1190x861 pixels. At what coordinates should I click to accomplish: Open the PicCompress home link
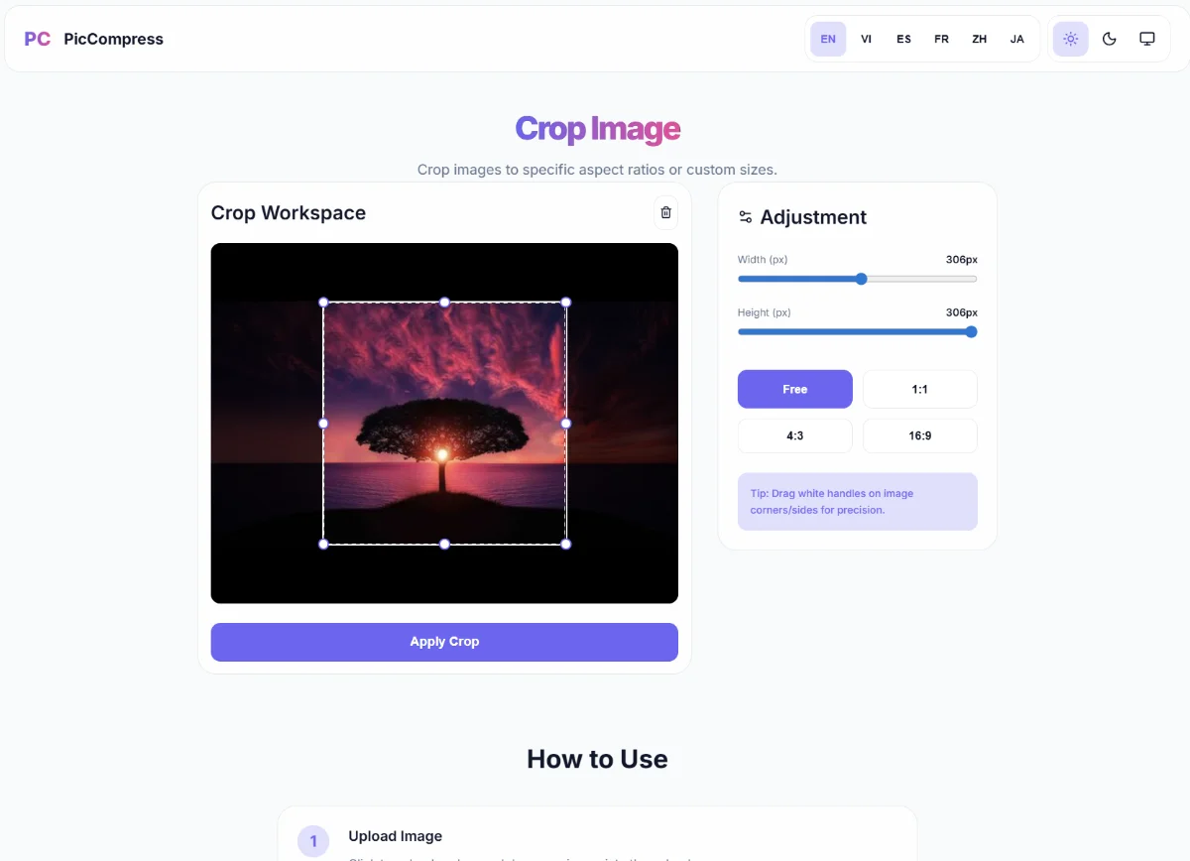pos(113,40)
